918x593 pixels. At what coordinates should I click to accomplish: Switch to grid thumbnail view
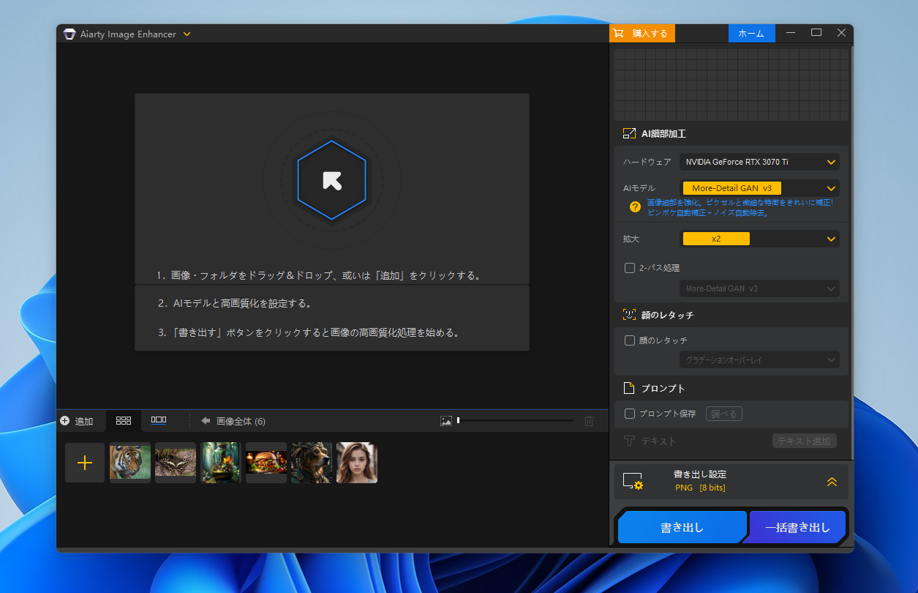(124, 420)
